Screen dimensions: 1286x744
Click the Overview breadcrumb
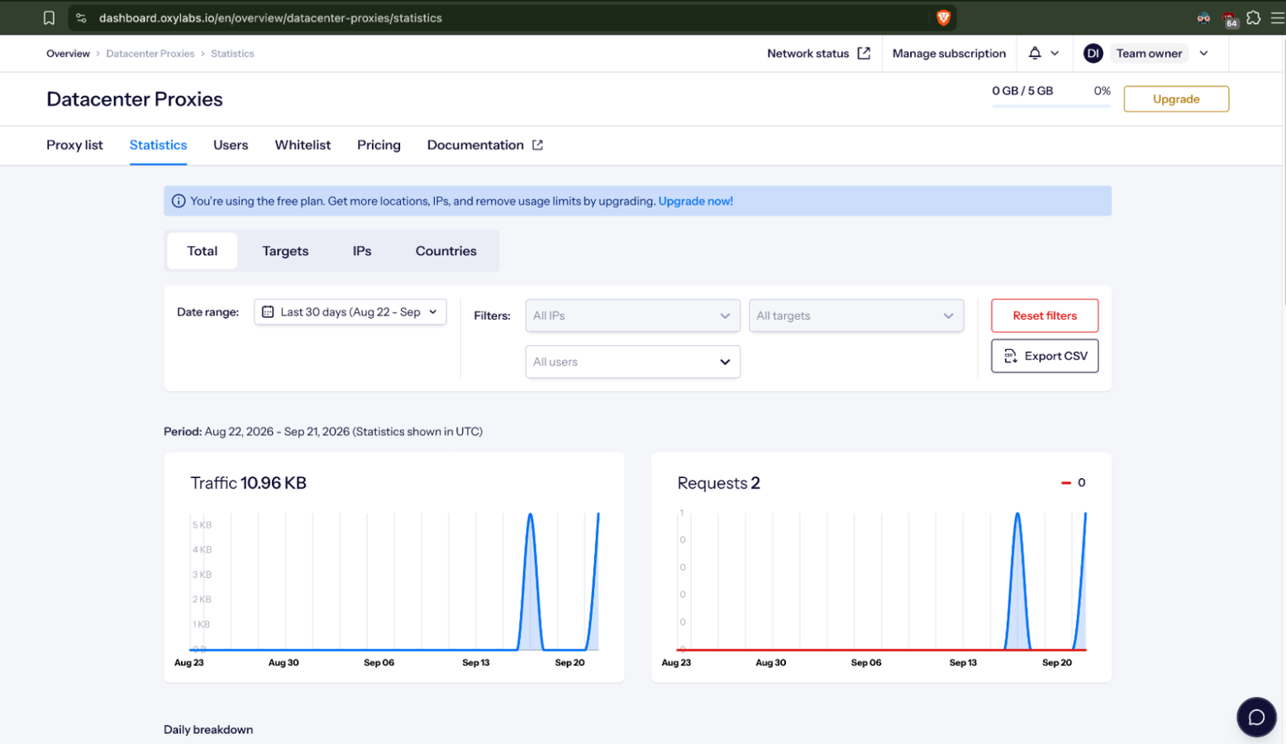click(x=68, y=54)
